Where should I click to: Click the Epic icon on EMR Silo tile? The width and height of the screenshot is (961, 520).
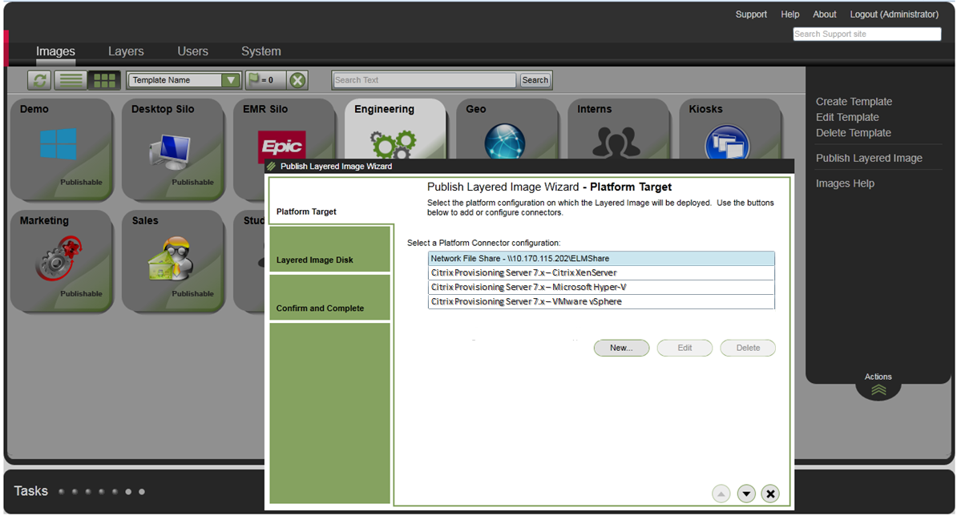click(x=282, y=147)
